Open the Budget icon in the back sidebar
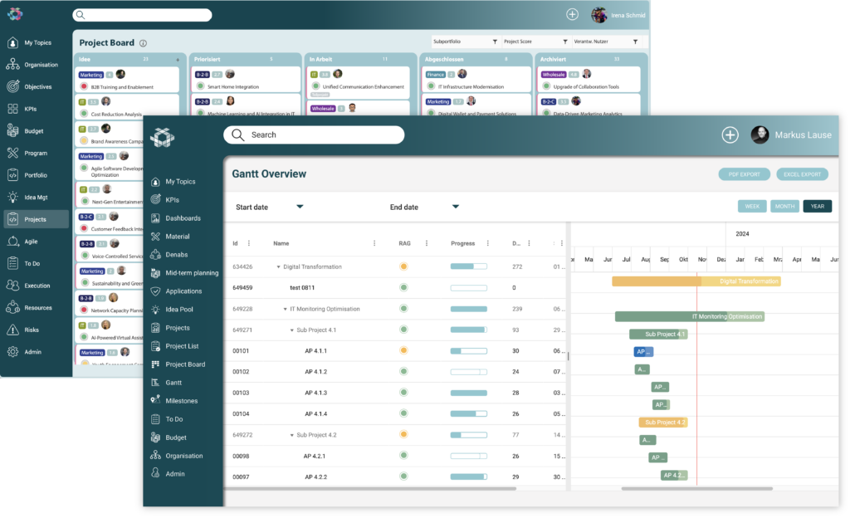 point(12,130)
